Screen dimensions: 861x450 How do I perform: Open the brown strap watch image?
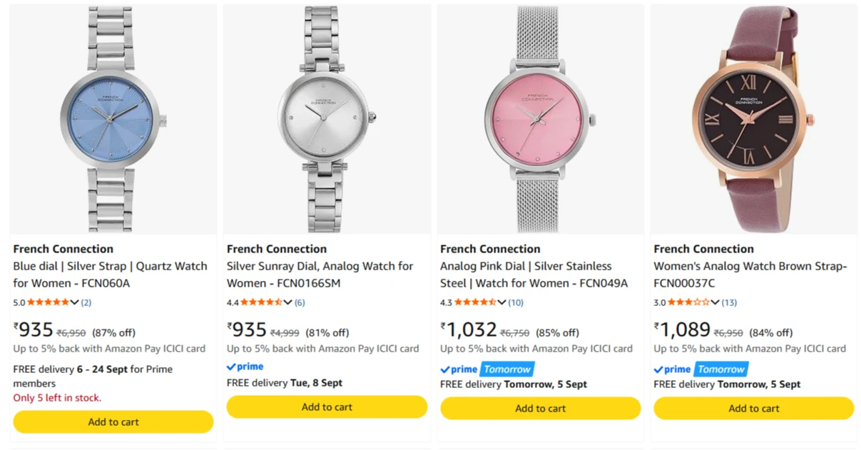coord(754,119)
